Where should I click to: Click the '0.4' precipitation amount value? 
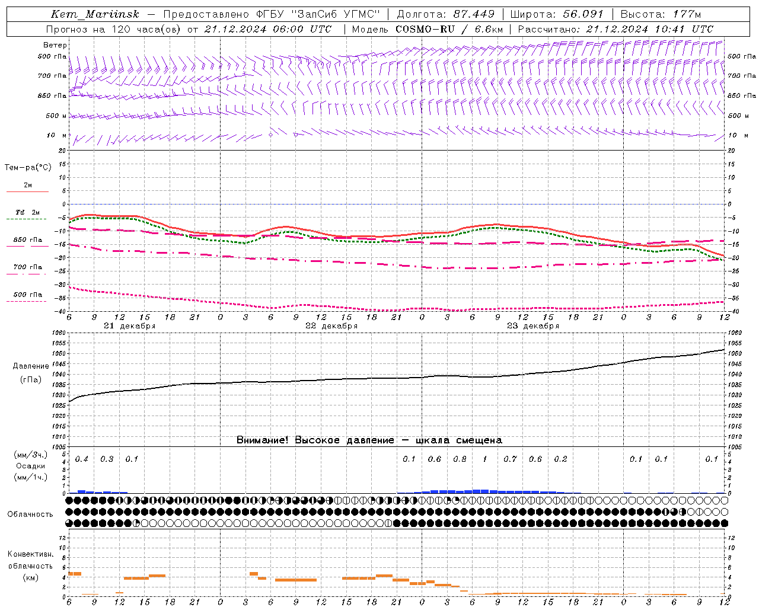tap(82, 459)
